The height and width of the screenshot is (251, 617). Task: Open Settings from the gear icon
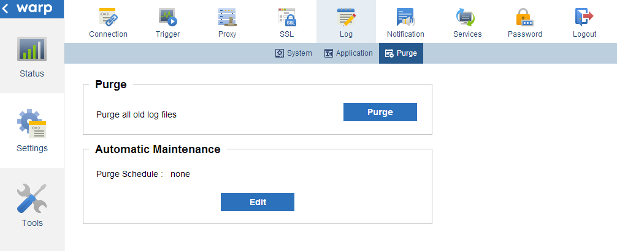tap(32, 124)
